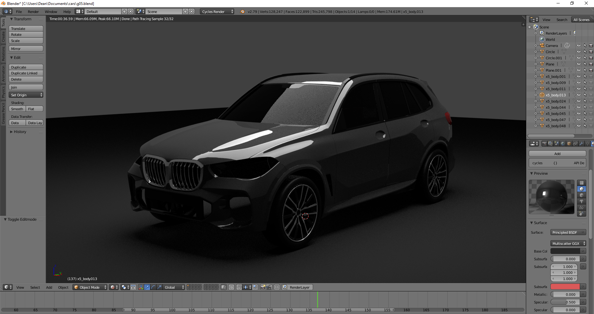Open Modifiers wrench properties tab
This screenshot has height=314, width=594.
coord(582,144)
